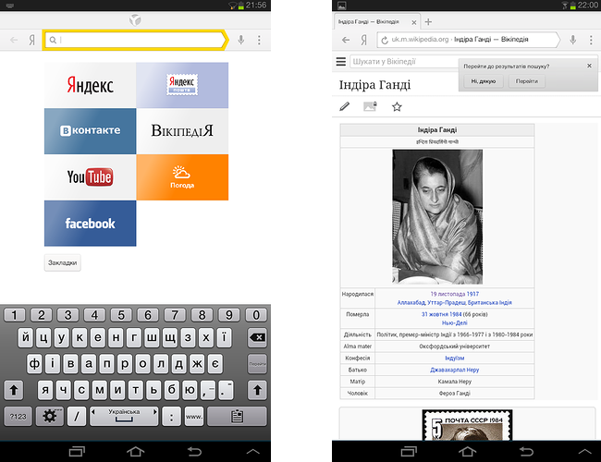Reload the Wikipedia page
This screenshot has height=462, width=601.
point(385,40)
